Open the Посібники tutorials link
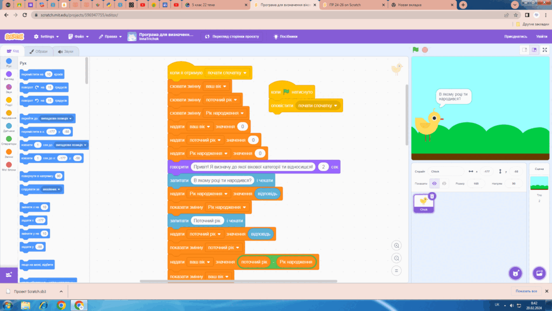552x311 pixels. coord(285,36)
